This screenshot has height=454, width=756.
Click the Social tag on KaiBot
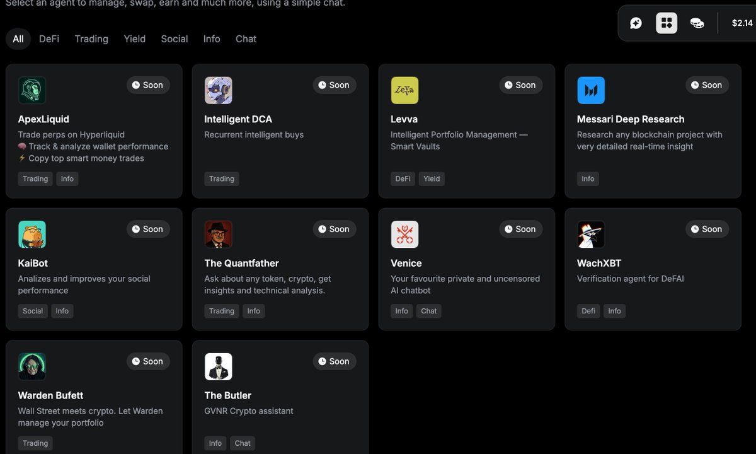point(33,311)
